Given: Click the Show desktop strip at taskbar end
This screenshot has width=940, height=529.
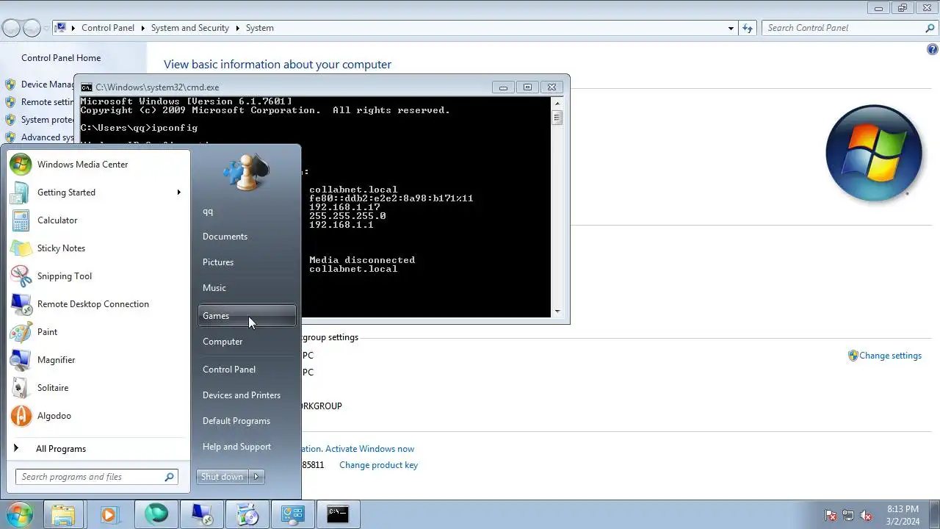Looking at the screenshot, I should [935, 515].
